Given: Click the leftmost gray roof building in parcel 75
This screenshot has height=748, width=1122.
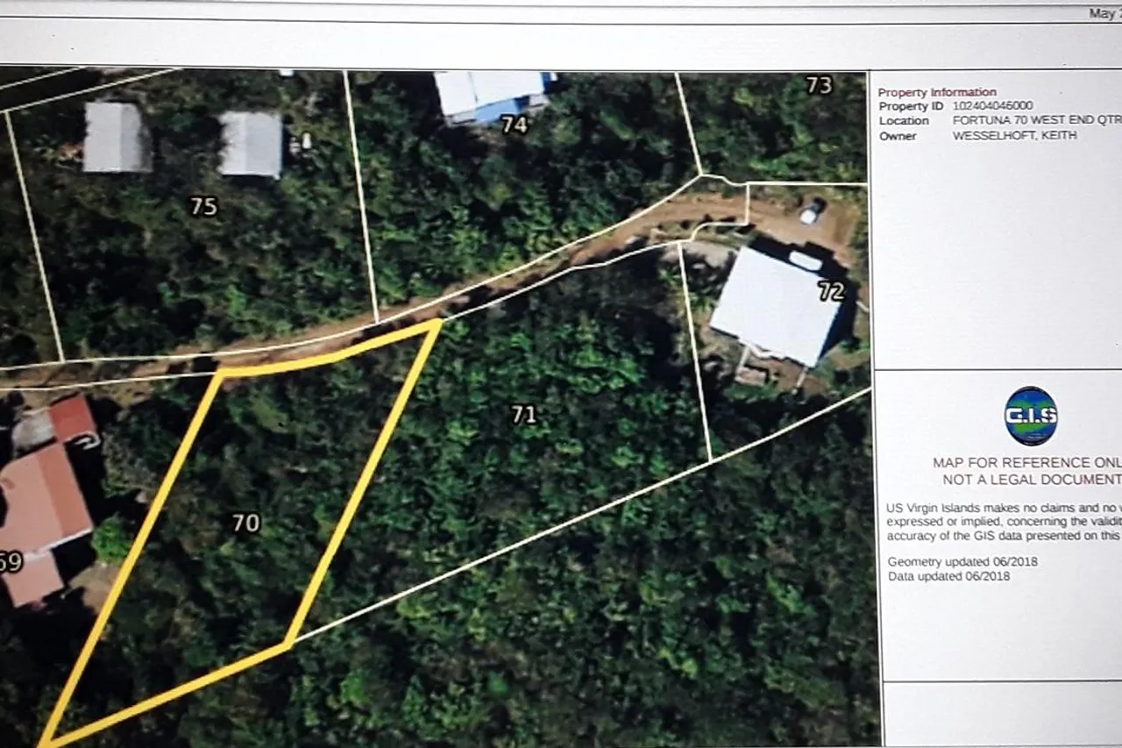Looking at the screenshot, I should pos(116,138).
